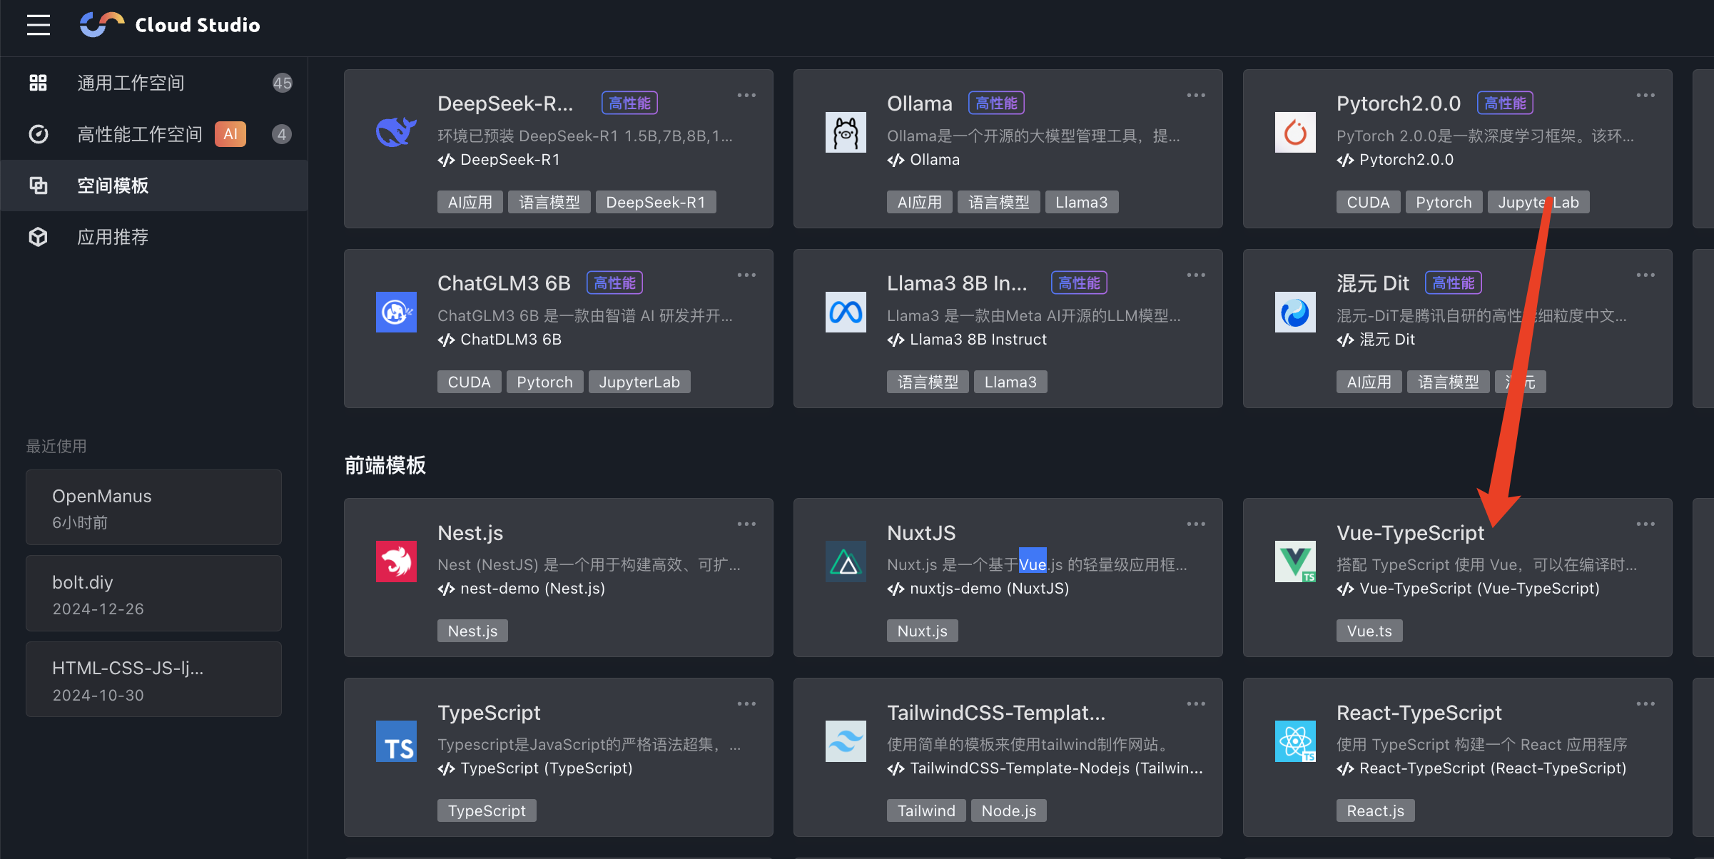1714x859 pixels.
Task: Open more options on NuxtJS card
Action: (x=1196, y=524)
